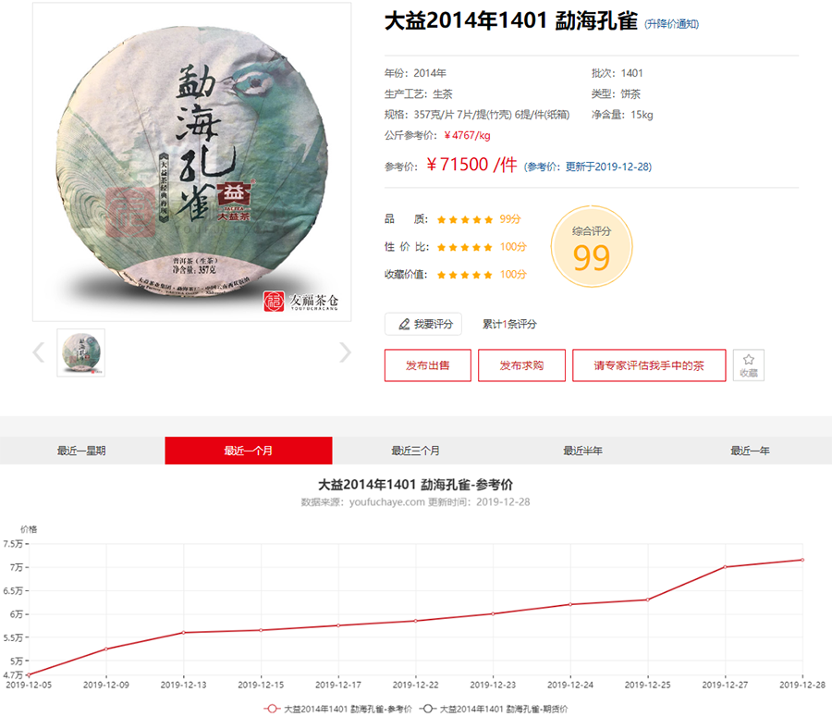Show the 最近一年 price tab
The width and height of the screenshot is (832, 717).
pyautogui.click(x=749, y=451)
